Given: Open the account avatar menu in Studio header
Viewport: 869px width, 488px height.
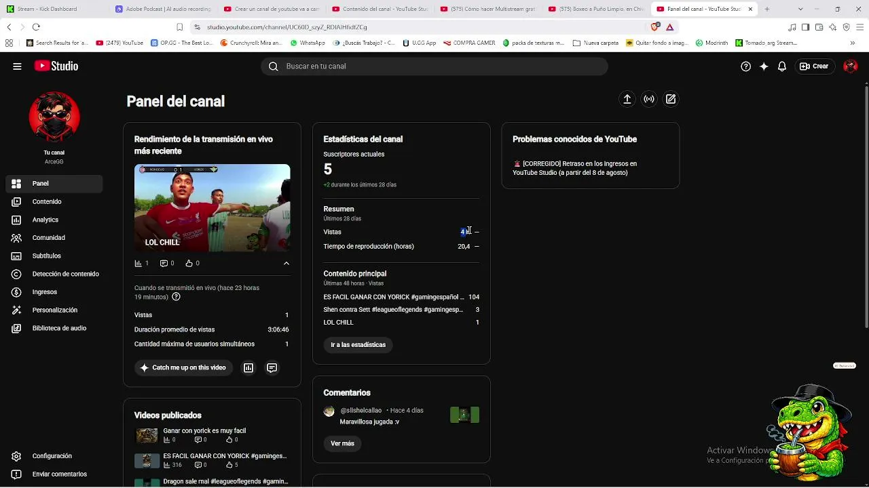Looking at the screenshot, I should (850, 66).
